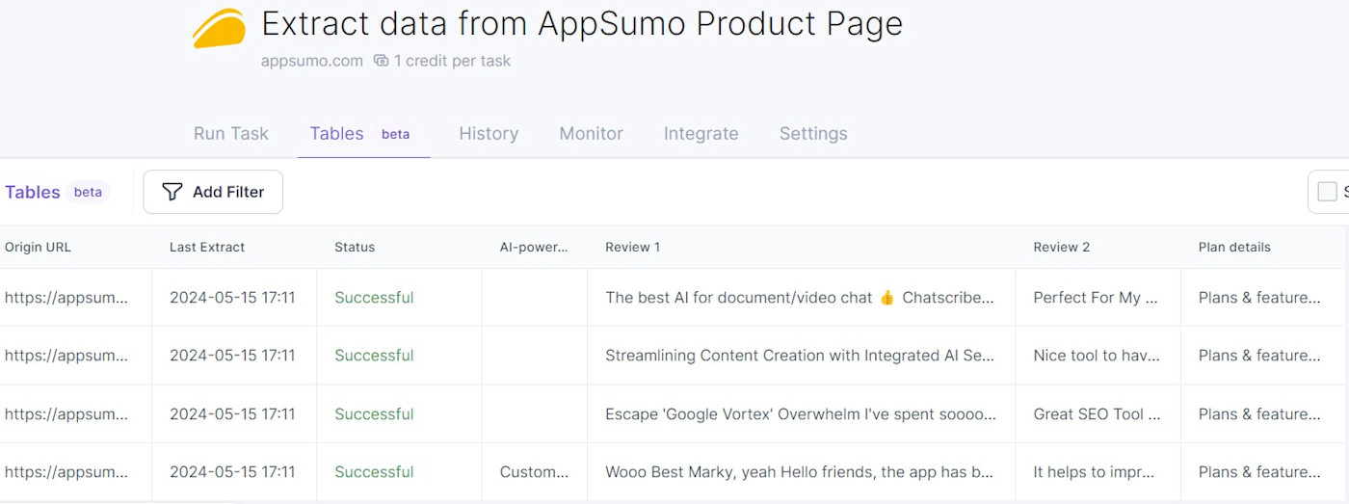
Task: Click the 'Escape Google Vortex' review cell
Action: (x=800, y=414)
